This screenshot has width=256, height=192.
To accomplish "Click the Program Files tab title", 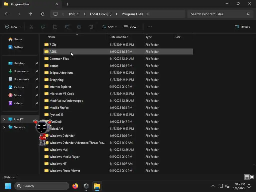I will 20,4.
